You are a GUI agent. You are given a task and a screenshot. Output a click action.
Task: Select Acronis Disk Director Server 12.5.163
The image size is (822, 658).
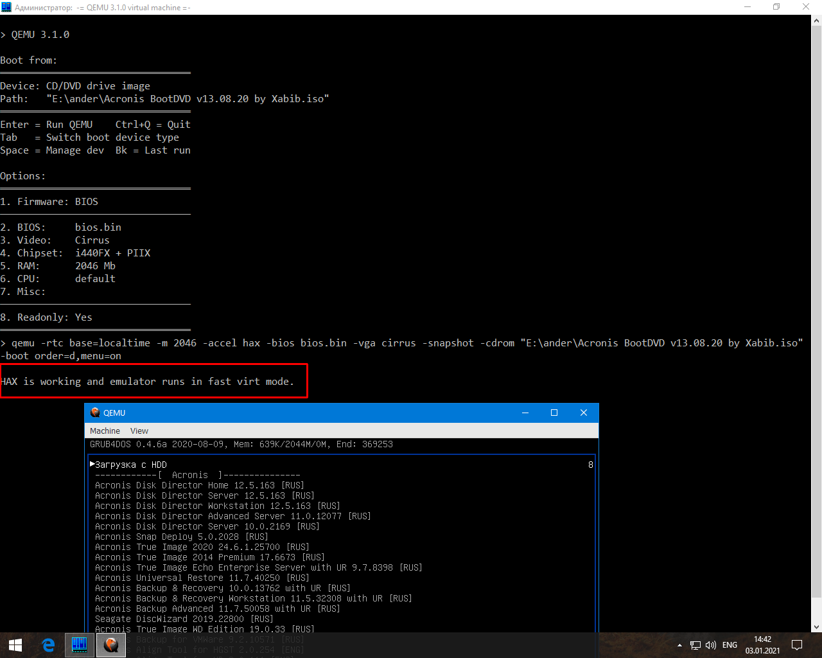coord(205,495)
